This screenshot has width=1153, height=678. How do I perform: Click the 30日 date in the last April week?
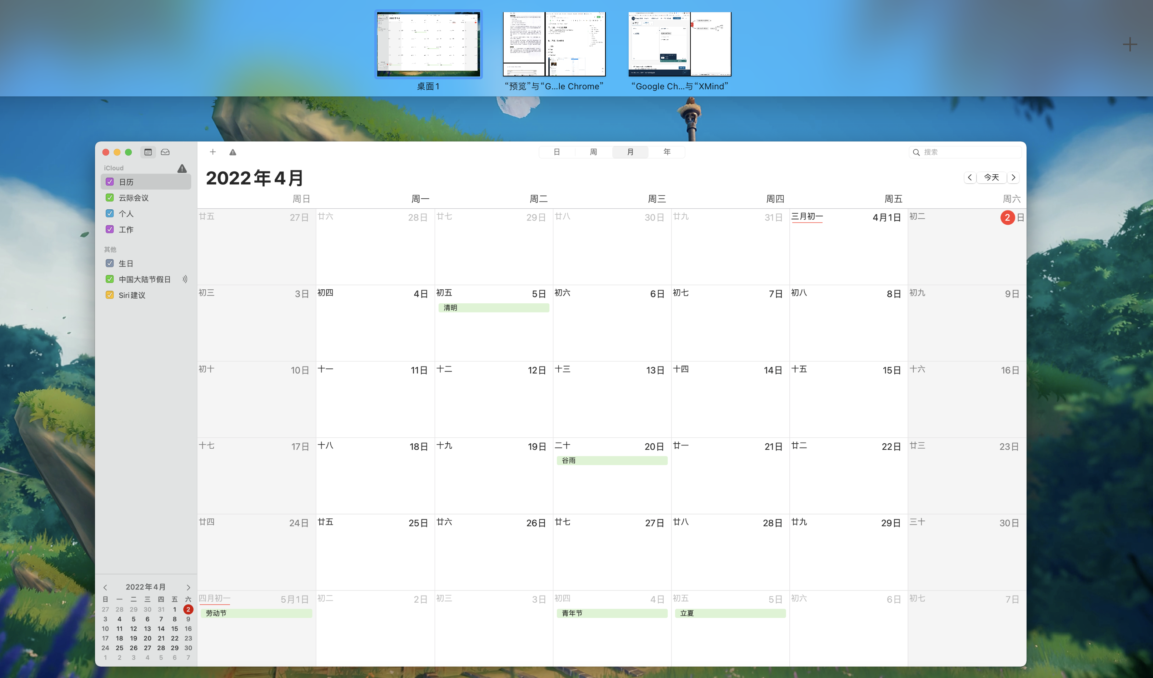coord(1009,523)
